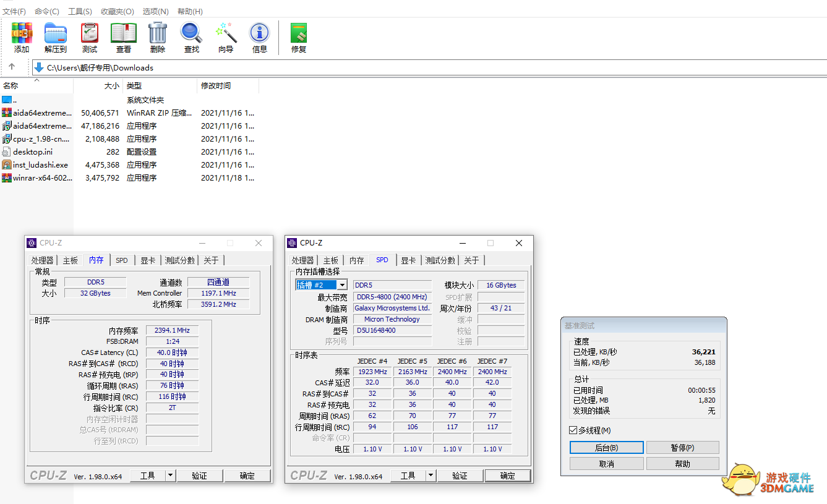The height and width of the screenshot is (504, 827).
Task: Click the 解压到 (Extract to) toolbar icon
Action: (56, 33)
